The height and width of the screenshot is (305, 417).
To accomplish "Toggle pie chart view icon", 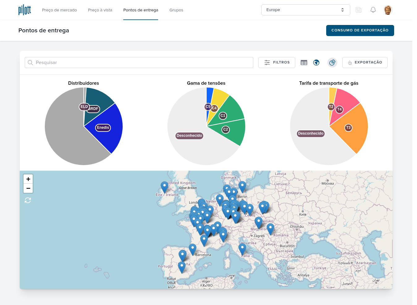I will point(332,63).
